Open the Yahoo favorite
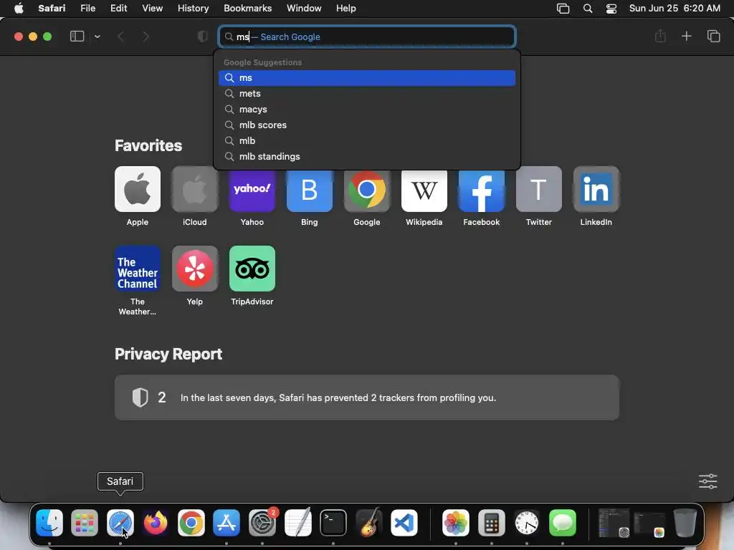 pyautogui.click(x=252, y=190)
